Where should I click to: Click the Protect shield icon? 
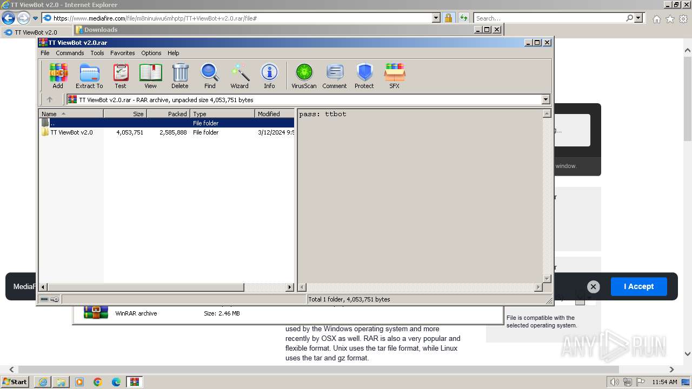pyautogui.click(x=364, y=76)
